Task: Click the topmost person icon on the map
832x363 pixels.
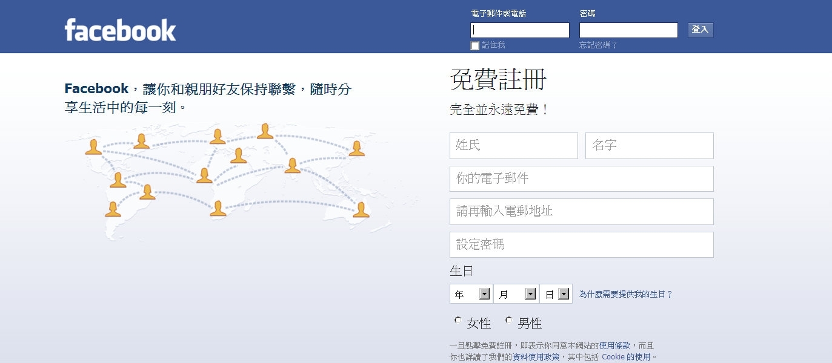Action: [x=265, y=131]
